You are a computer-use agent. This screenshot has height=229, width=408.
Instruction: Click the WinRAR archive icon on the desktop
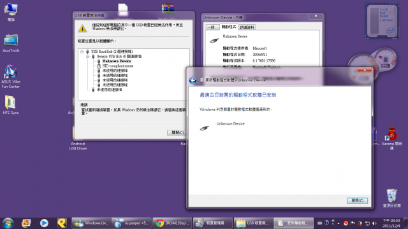pyautogui.click(x=168, y=8)
